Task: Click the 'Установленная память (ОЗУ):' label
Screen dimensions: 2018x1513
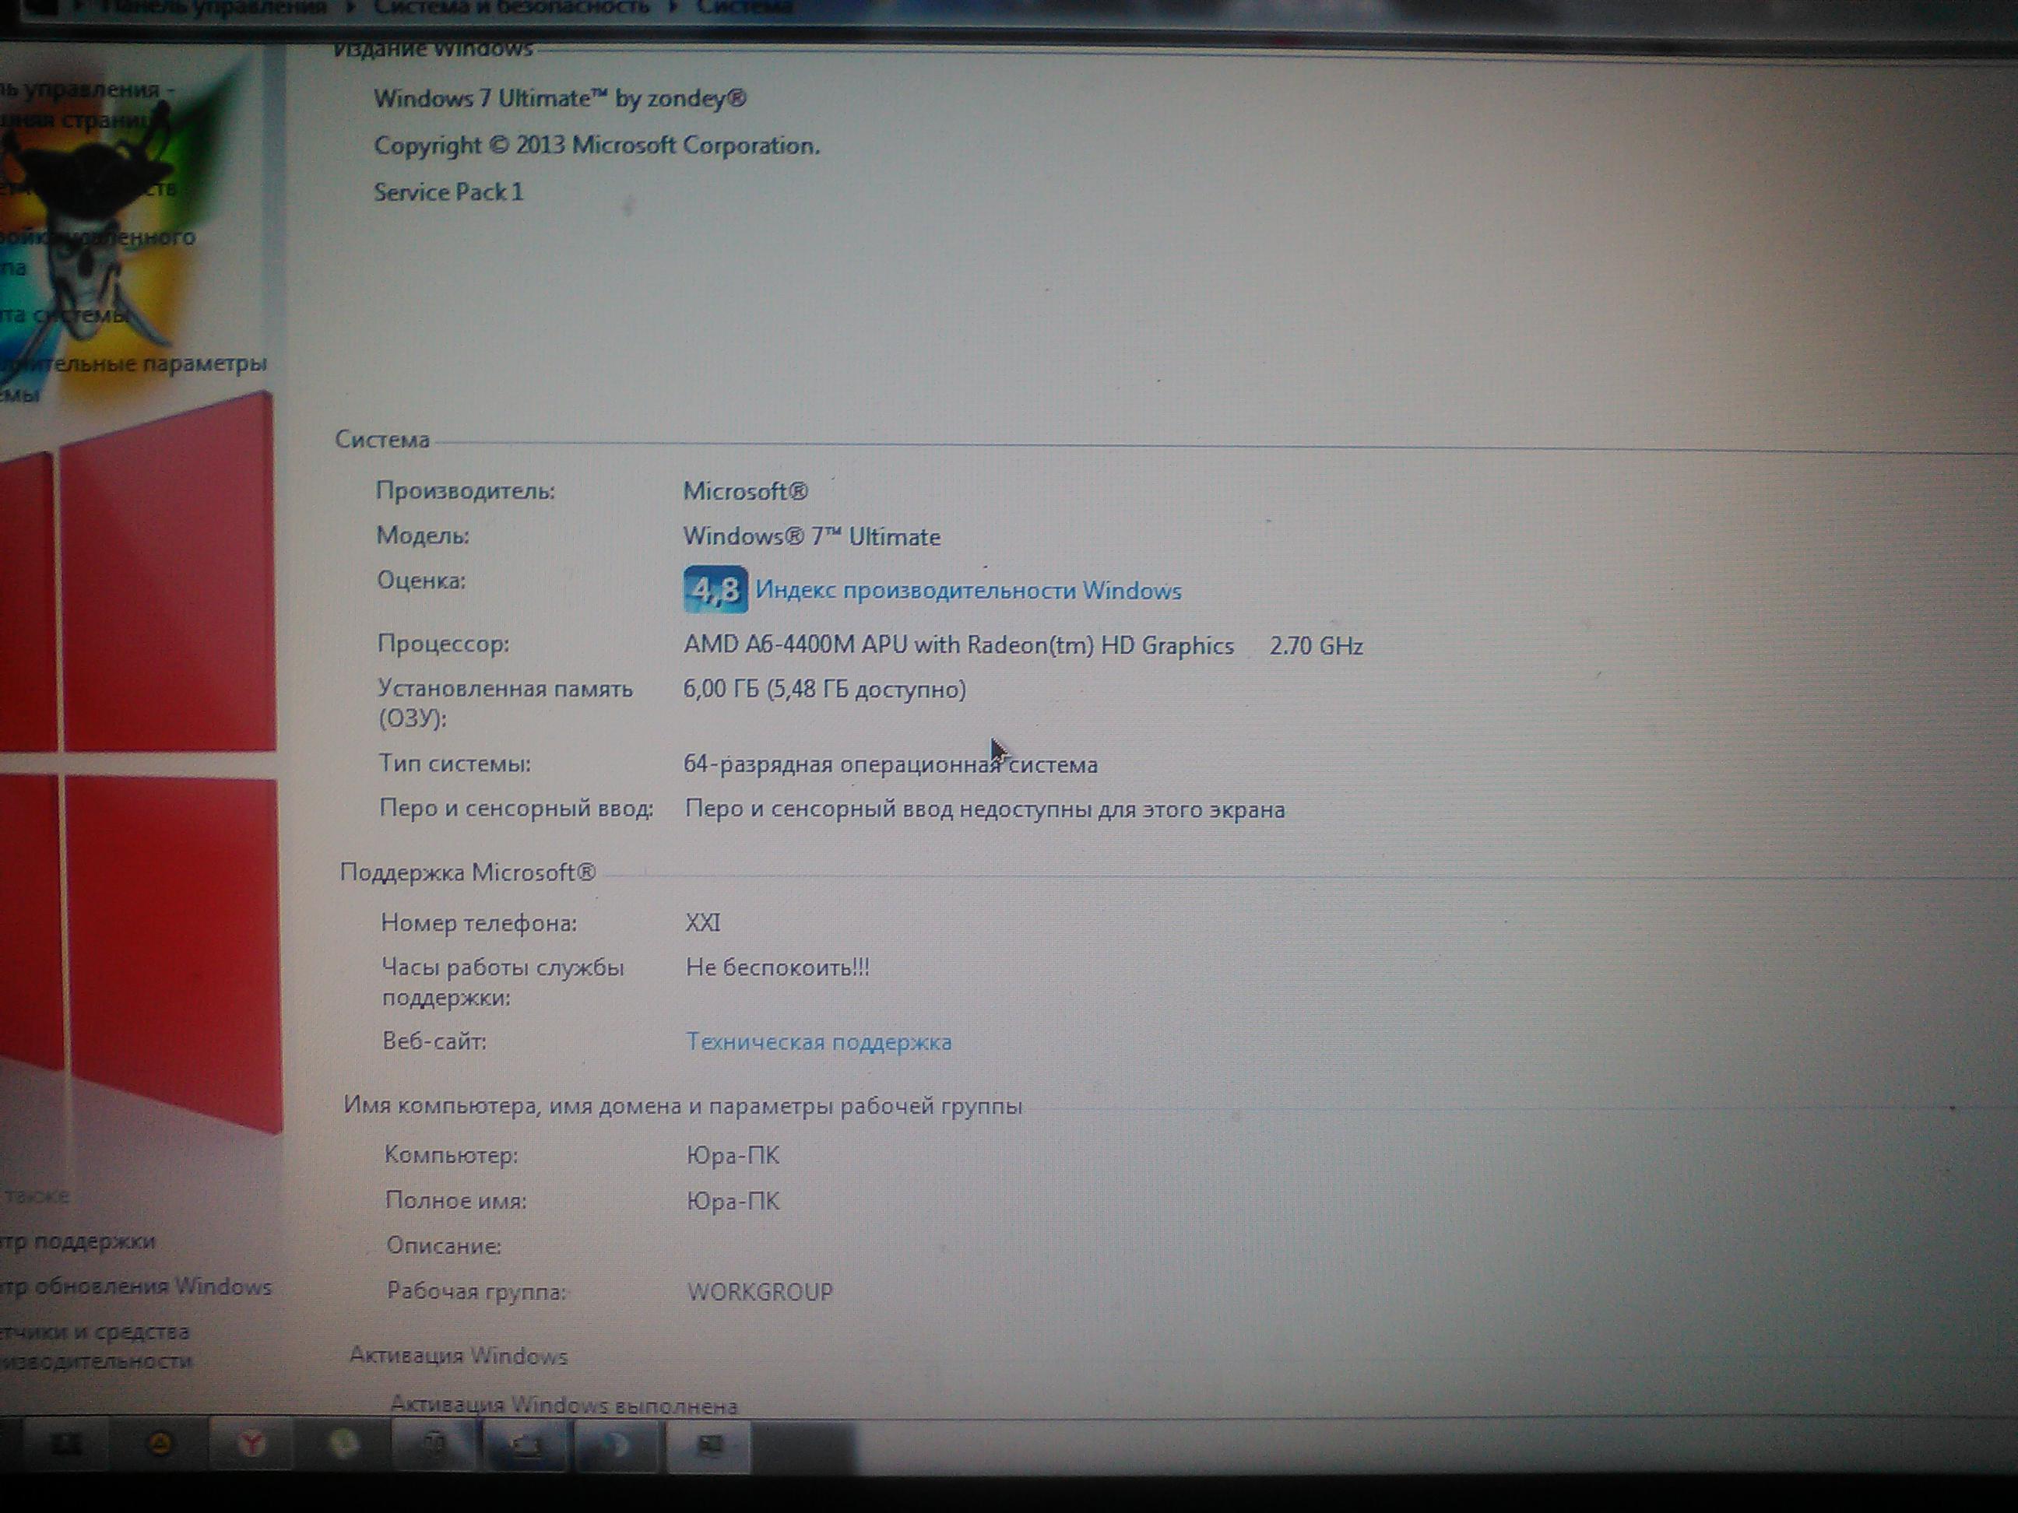Action: tap(505, 703)
